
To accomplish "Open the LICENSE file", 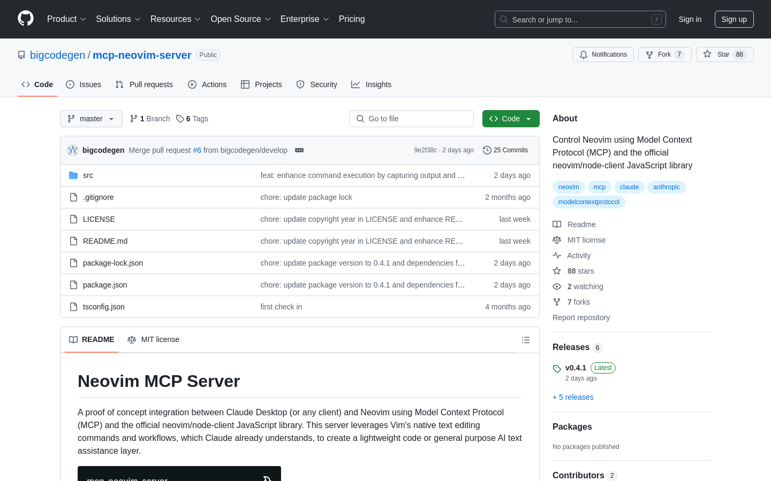I will [x=99, y=219].
